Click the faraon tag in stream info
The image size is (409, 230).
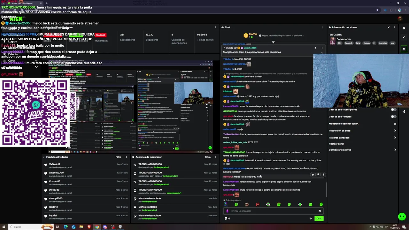[366, 43]
